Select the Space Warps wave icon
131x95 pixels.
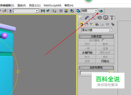[107, 24]
